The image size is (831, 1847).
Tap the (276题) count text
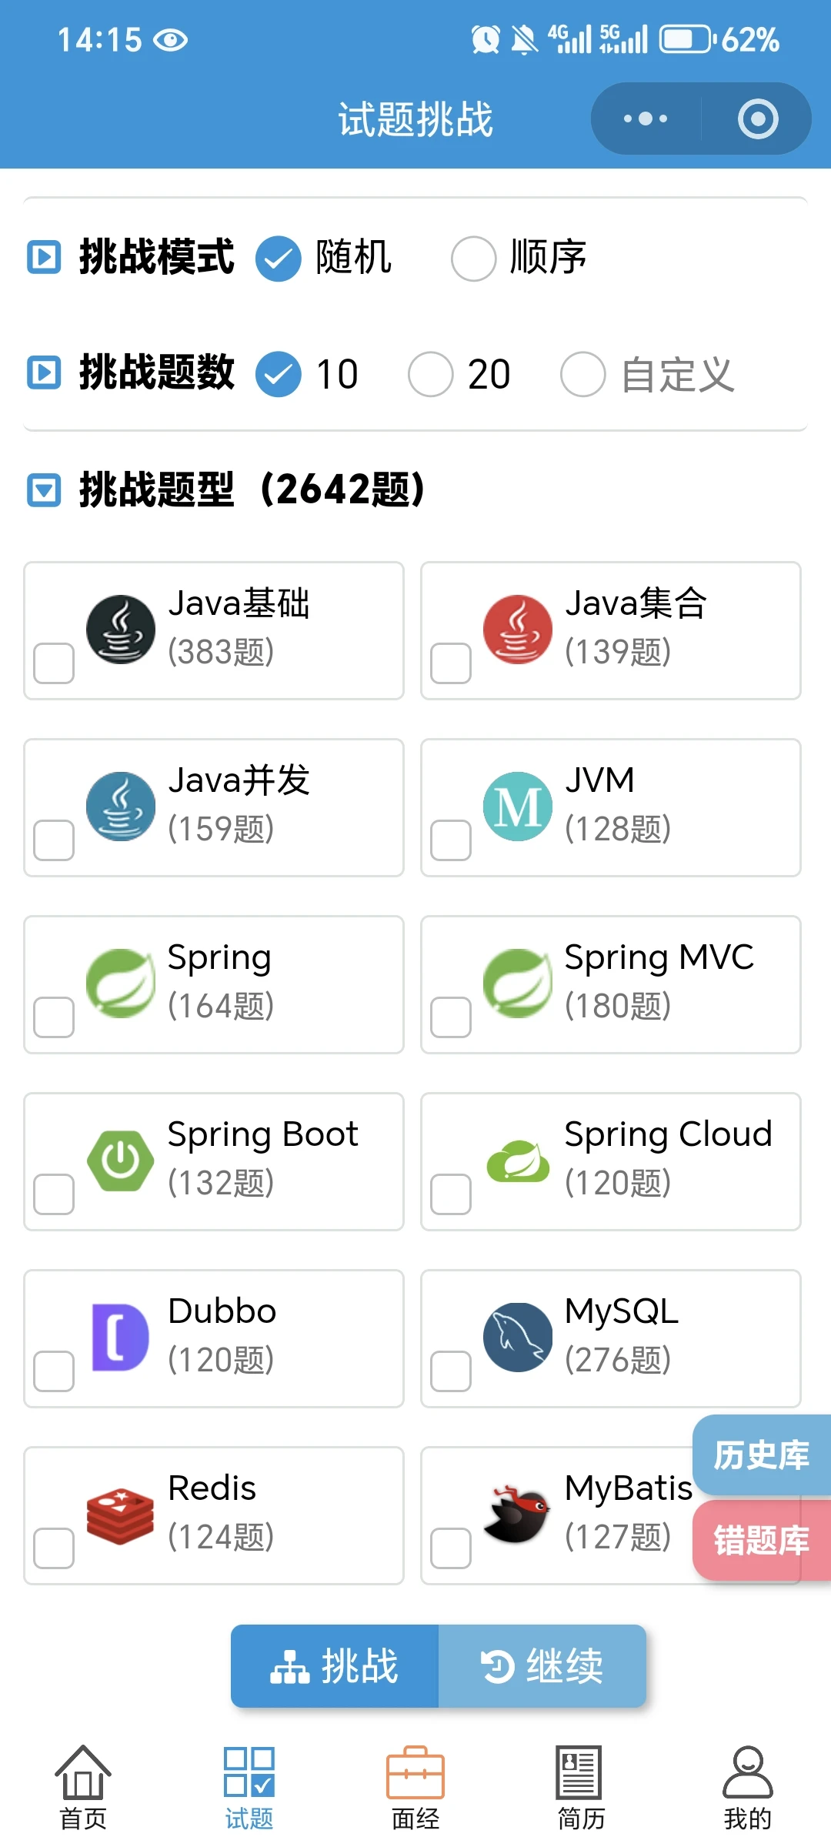tap(618, 1360)
